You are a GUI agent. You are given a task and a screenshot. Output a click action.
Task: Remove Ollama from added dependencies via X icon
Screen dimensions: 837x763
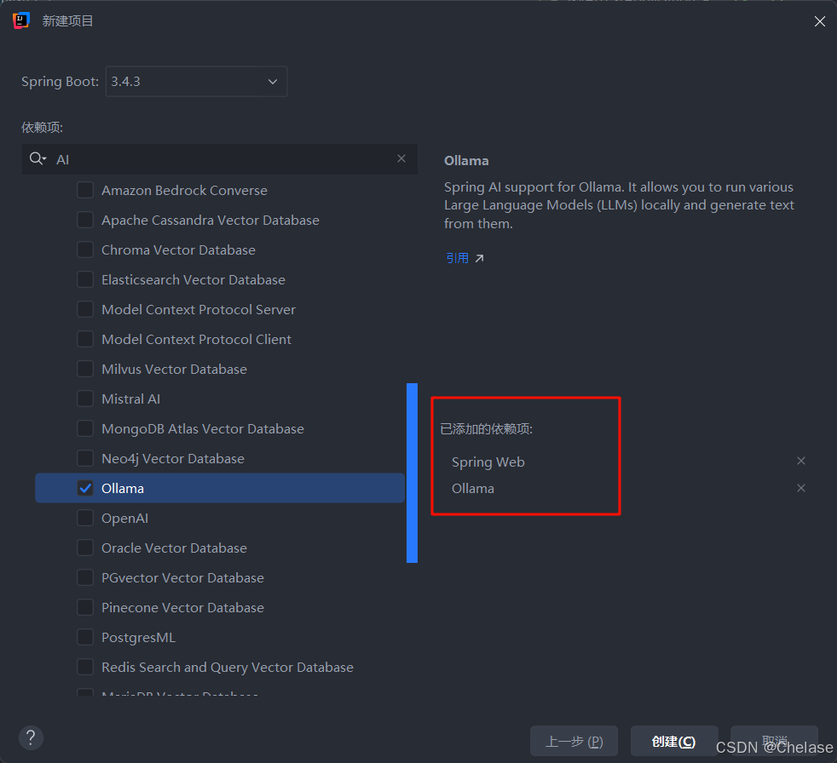pos(800,488)
